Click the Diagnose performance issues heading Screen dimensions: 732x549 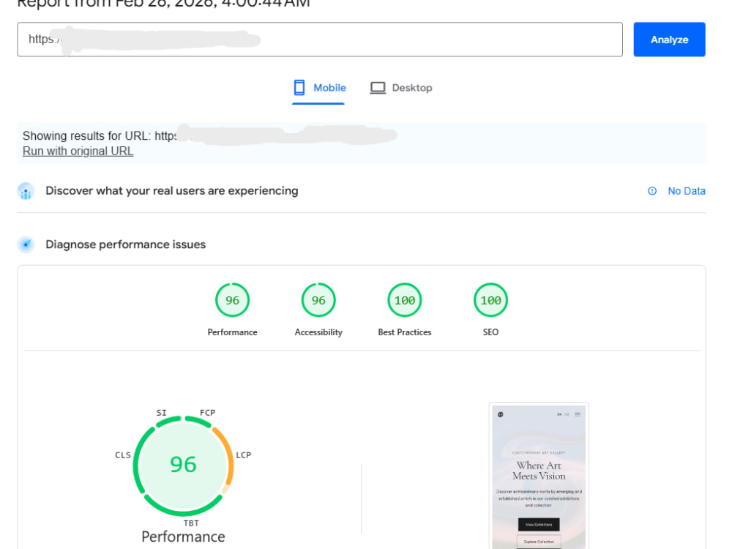126,244
